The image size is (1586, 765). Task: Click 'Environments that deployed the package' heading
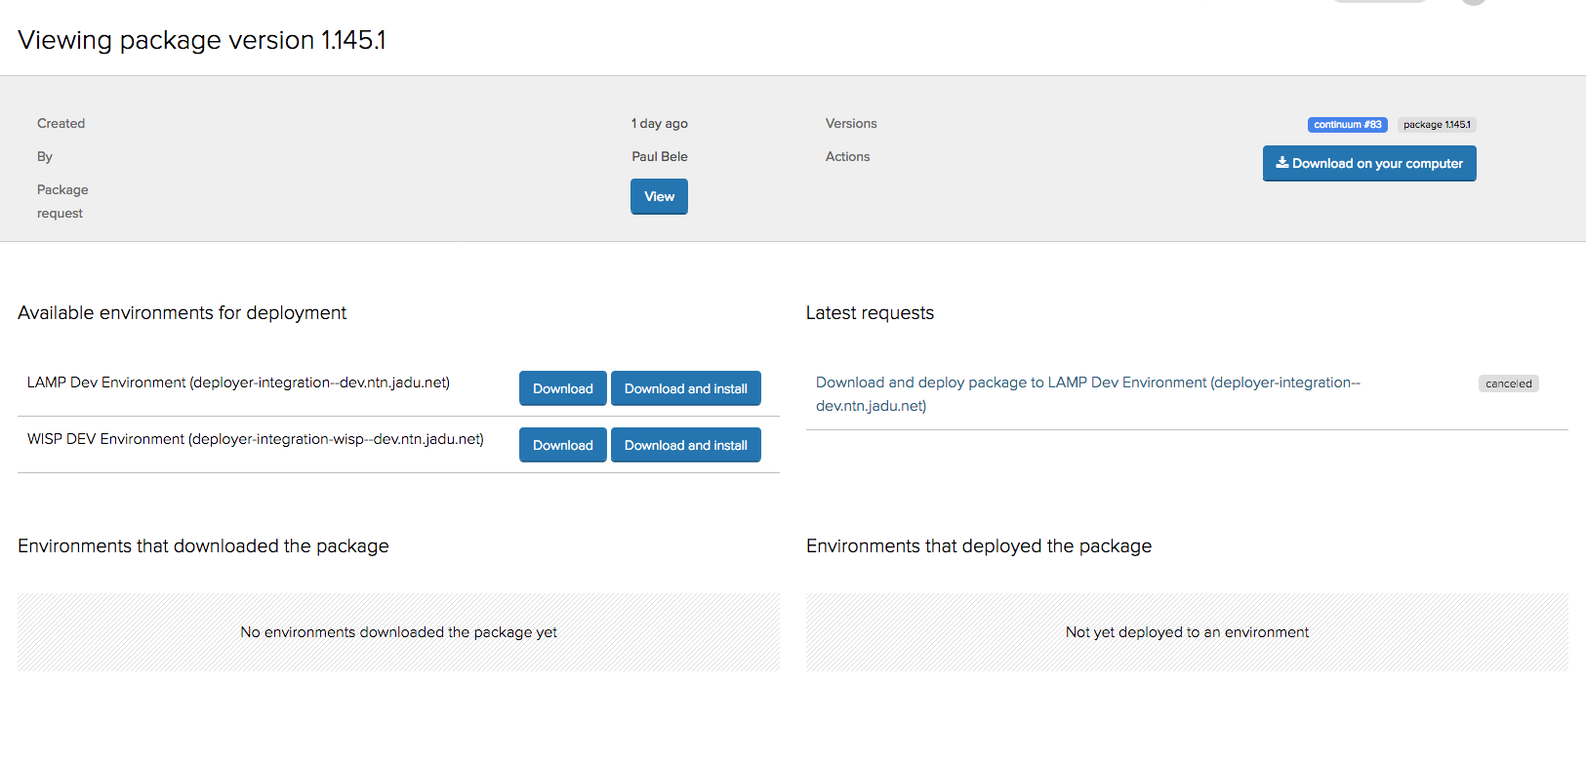click(x=979, y=545)
